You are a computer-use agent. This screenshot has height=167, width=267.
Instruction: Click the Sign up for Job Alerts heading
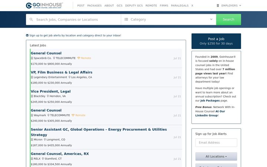pos(211,134)
